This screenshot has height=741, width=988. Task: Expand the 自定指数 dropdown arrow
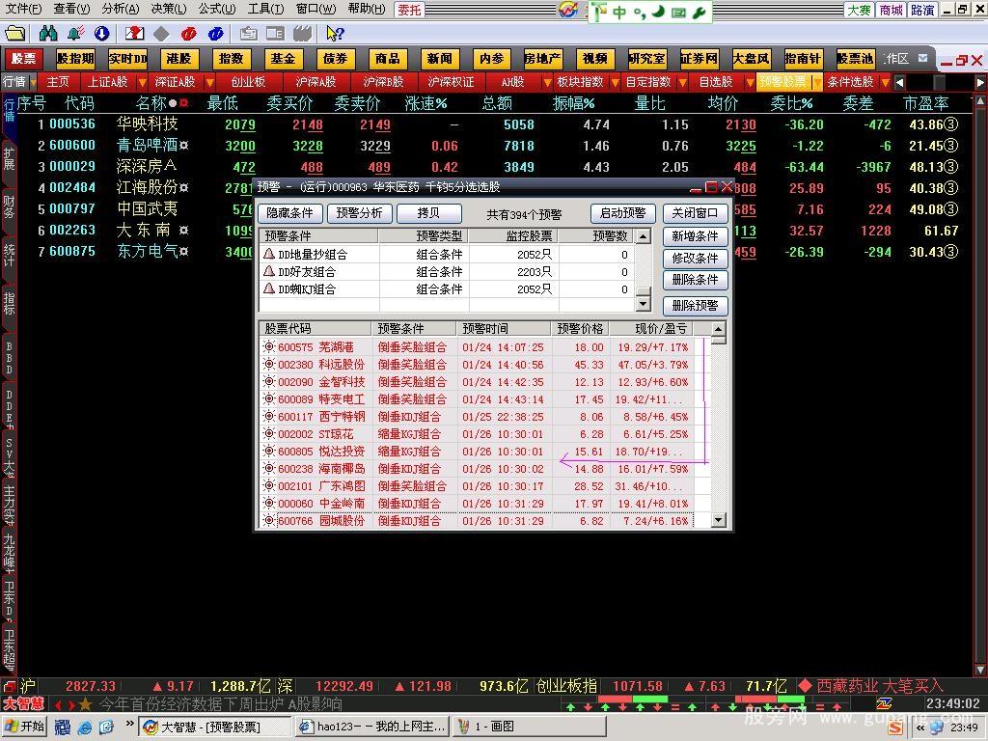click(x=682, y=83)
